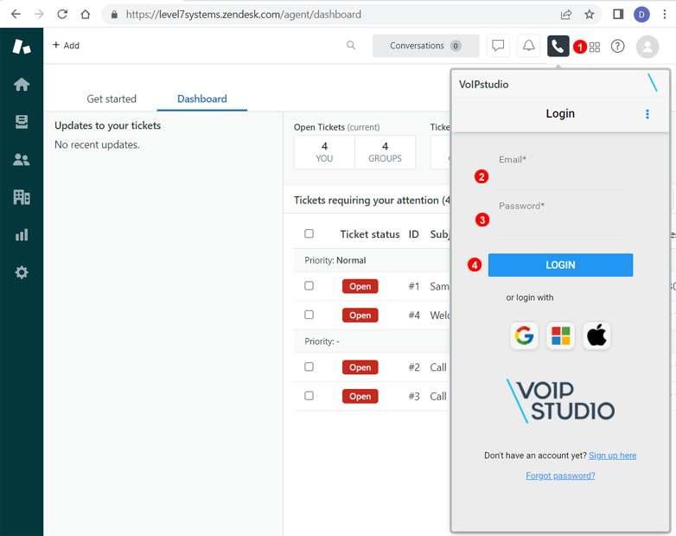Click the VoIPstudio panel title
This screenshot has height=536, width=676.
484,85
